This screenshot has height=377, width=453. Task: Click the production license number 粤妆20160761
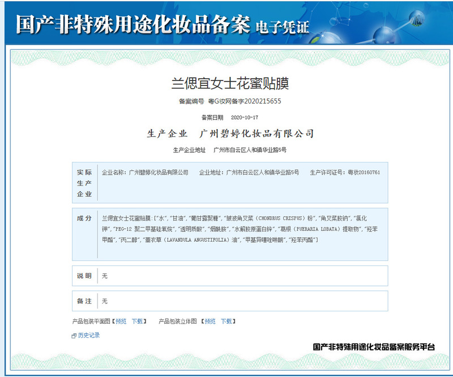(364, 173)
